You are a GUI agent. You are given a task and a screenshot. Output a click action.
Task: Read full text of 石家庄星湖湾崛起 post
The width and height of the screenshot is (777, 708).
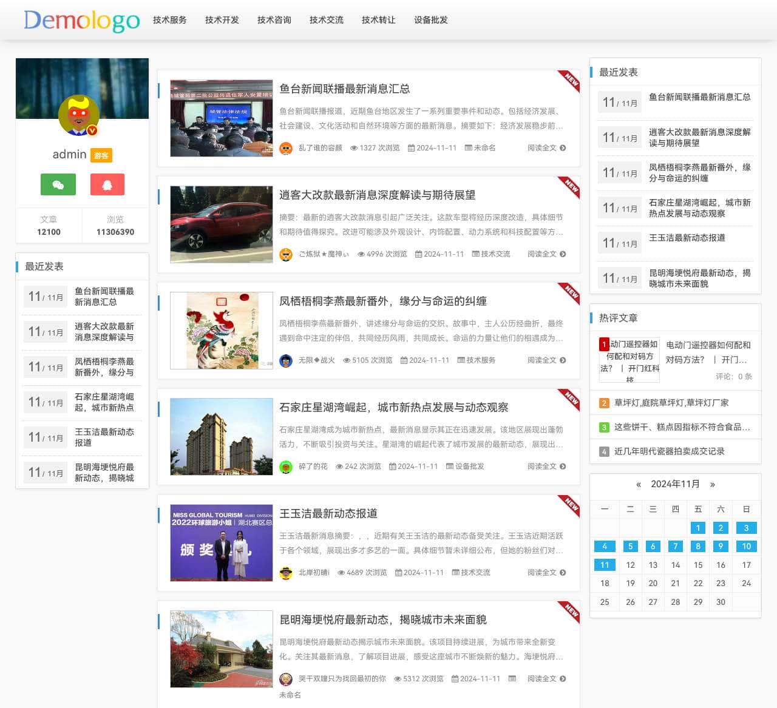pos(542,467)
